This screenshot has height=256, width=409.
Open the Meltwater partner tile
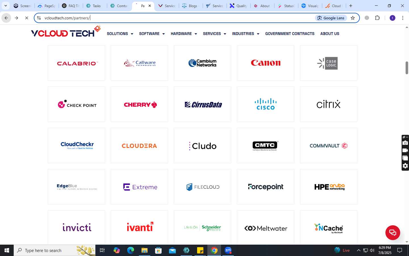(266, 227)
